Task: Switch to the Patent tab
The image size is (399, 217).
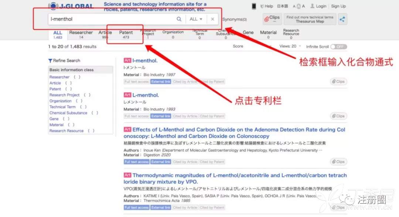Action: (126, 35)
